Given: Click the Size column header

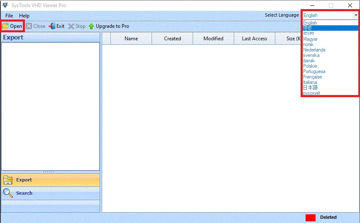Looking at the screenshot, I should tap(288, 39).
